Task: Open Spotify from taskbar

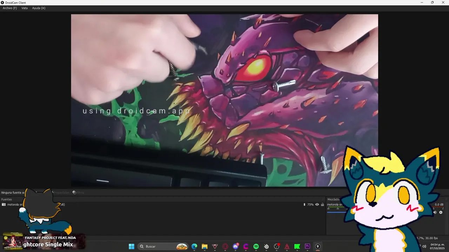Action: pos(256,246)
